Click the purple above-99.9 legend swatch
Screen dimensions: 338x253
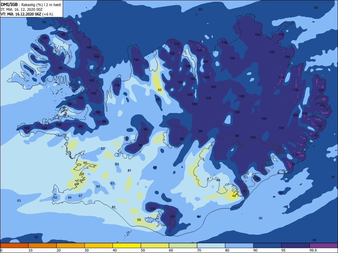[323, 246]
